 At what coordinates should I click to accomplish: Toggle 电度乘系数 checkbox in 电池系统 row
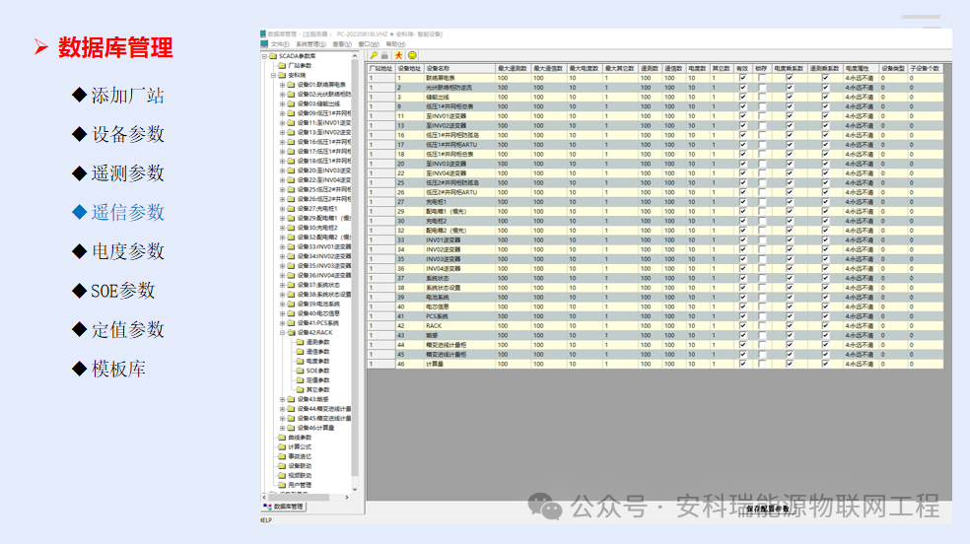[790, 298]
